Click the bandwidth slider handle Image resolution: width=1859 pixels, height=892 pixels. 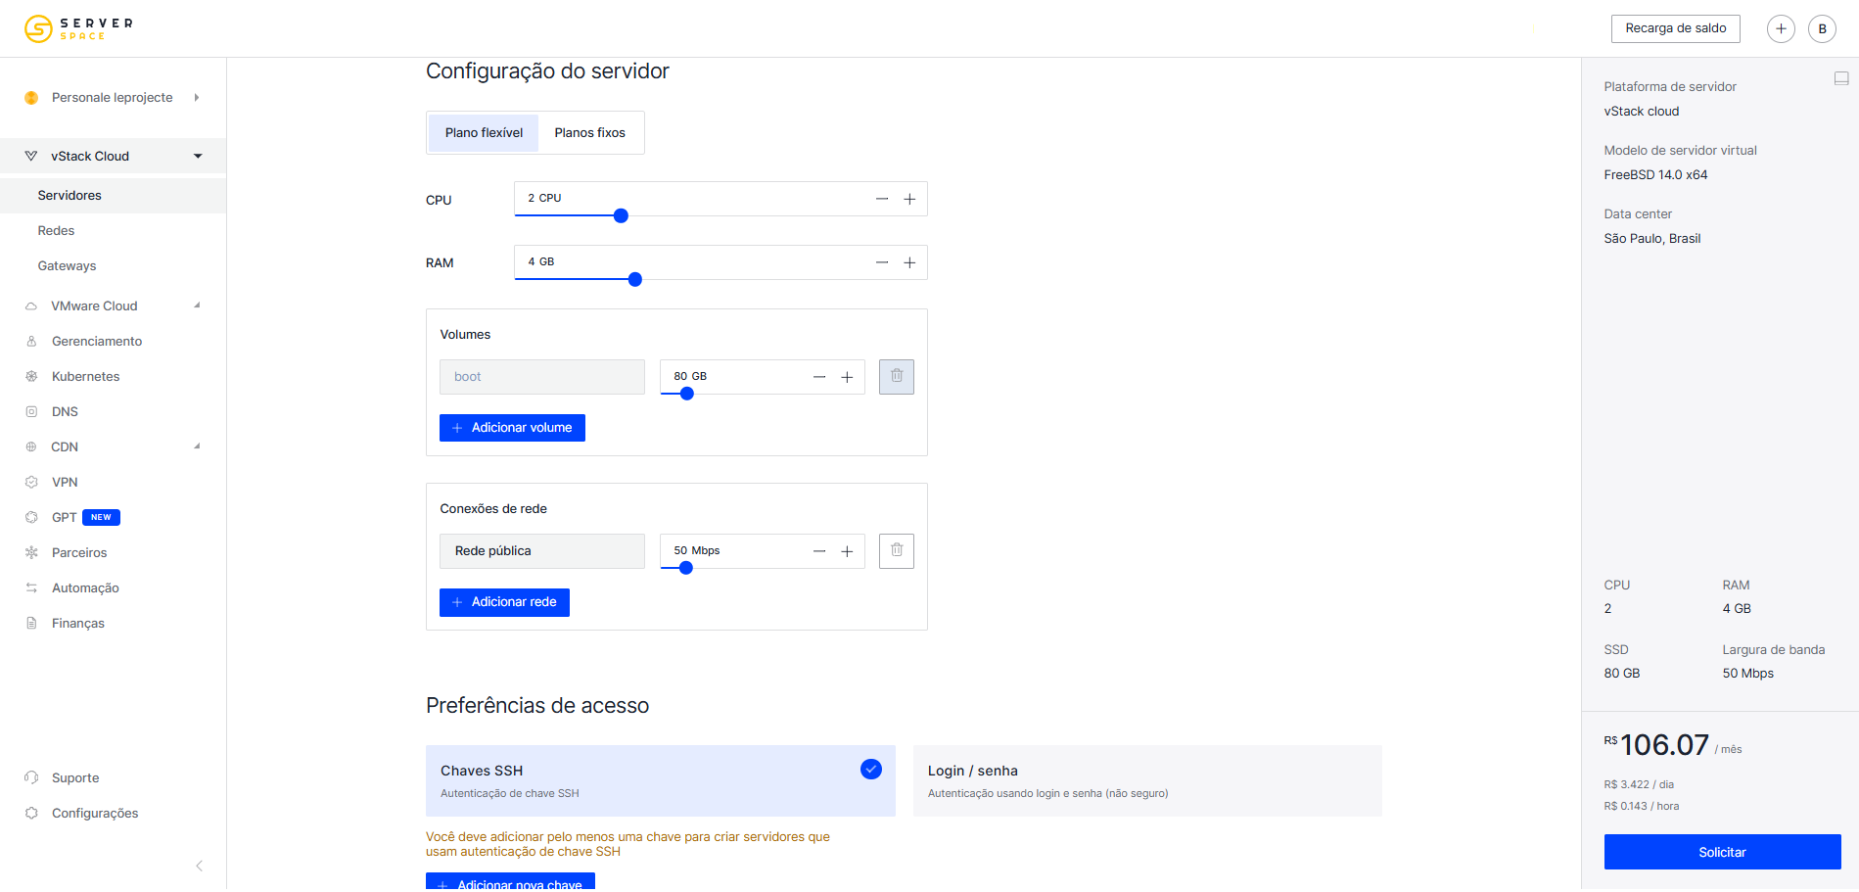(686, 568)
